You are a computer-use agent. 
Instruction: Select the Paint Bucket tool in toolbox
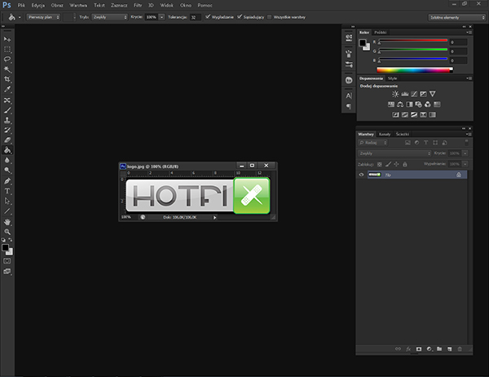(x=7, y=150)
